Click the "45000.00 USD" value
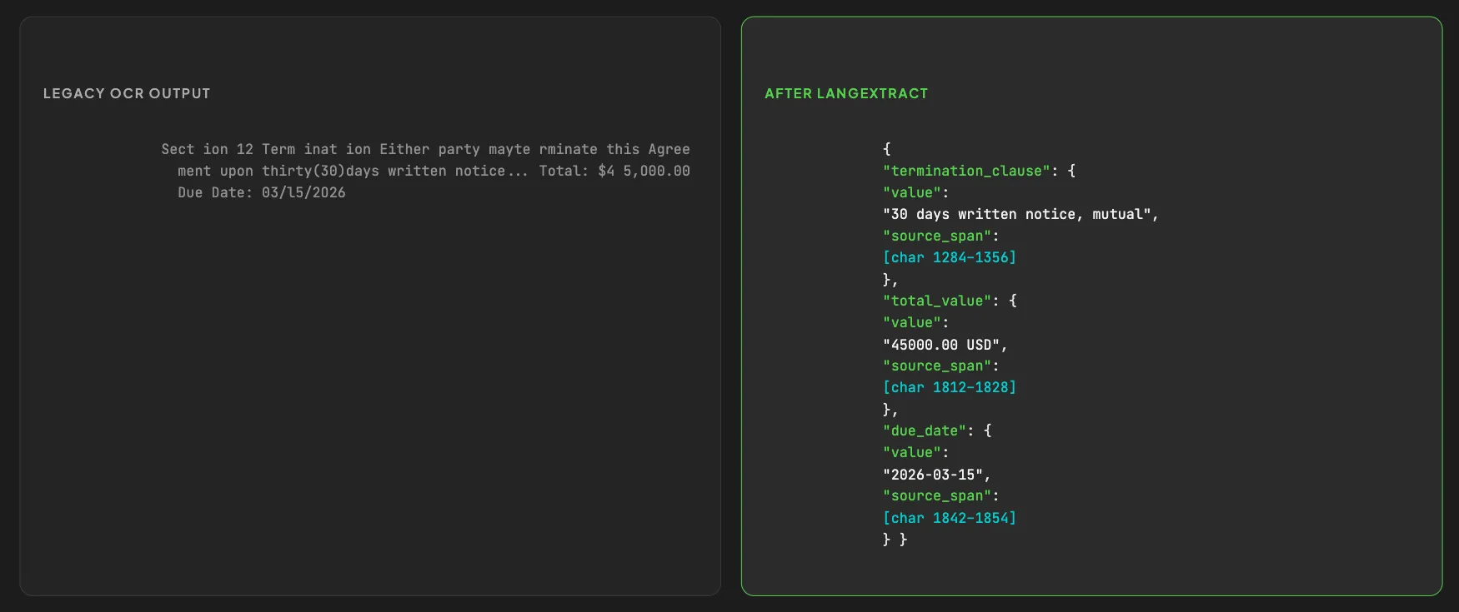 (941, 344)
